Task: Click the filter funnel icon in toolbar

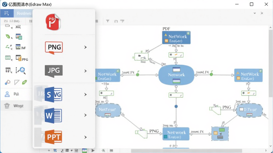Action: click(108, 21)
